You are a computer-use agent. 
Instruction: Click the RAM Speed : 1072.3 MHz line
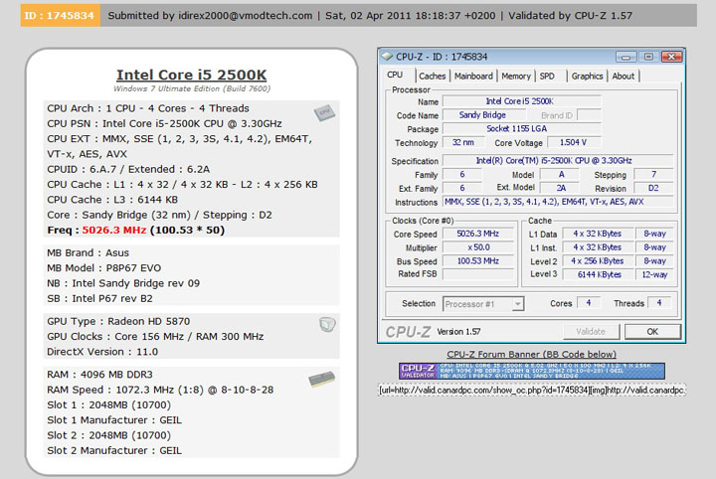pyautogui.click(x=160, y=390)
